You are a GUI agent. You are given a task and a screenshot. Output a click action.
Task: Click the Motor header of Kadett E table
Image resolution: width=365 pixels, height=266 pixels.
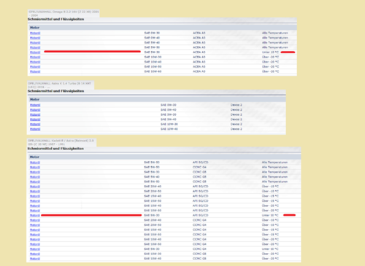34,157
